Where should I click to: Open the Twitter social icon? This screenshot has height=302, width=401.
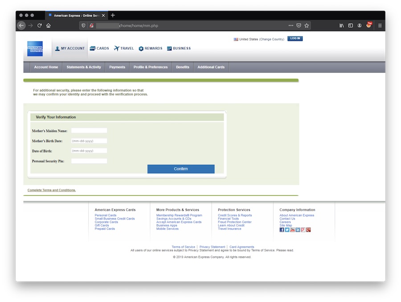click(287, 230)
